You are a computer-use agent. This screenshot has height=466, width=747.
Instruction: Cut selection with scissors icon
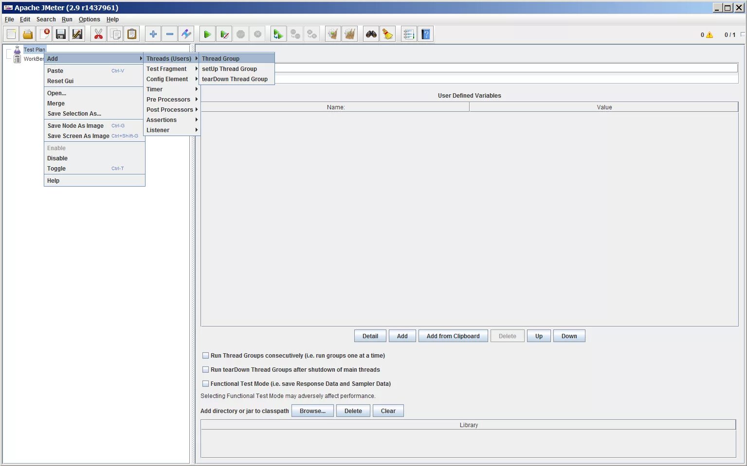click(x=99, y=34)
